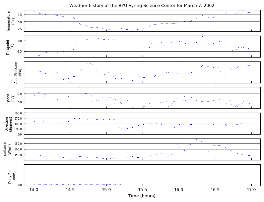This screenshot has height=202, width=264.
Task: Click the 0.0 tick on the Daily Rain axis
Action: [20, 185]
